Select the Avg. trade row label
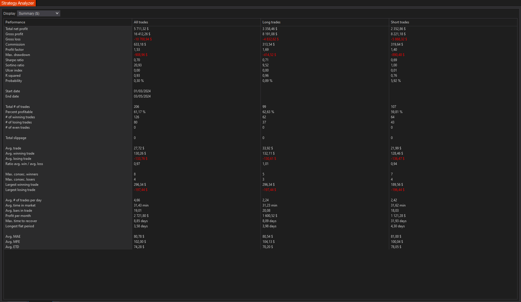This screenshot has width=521, height=302. [13, 148]
